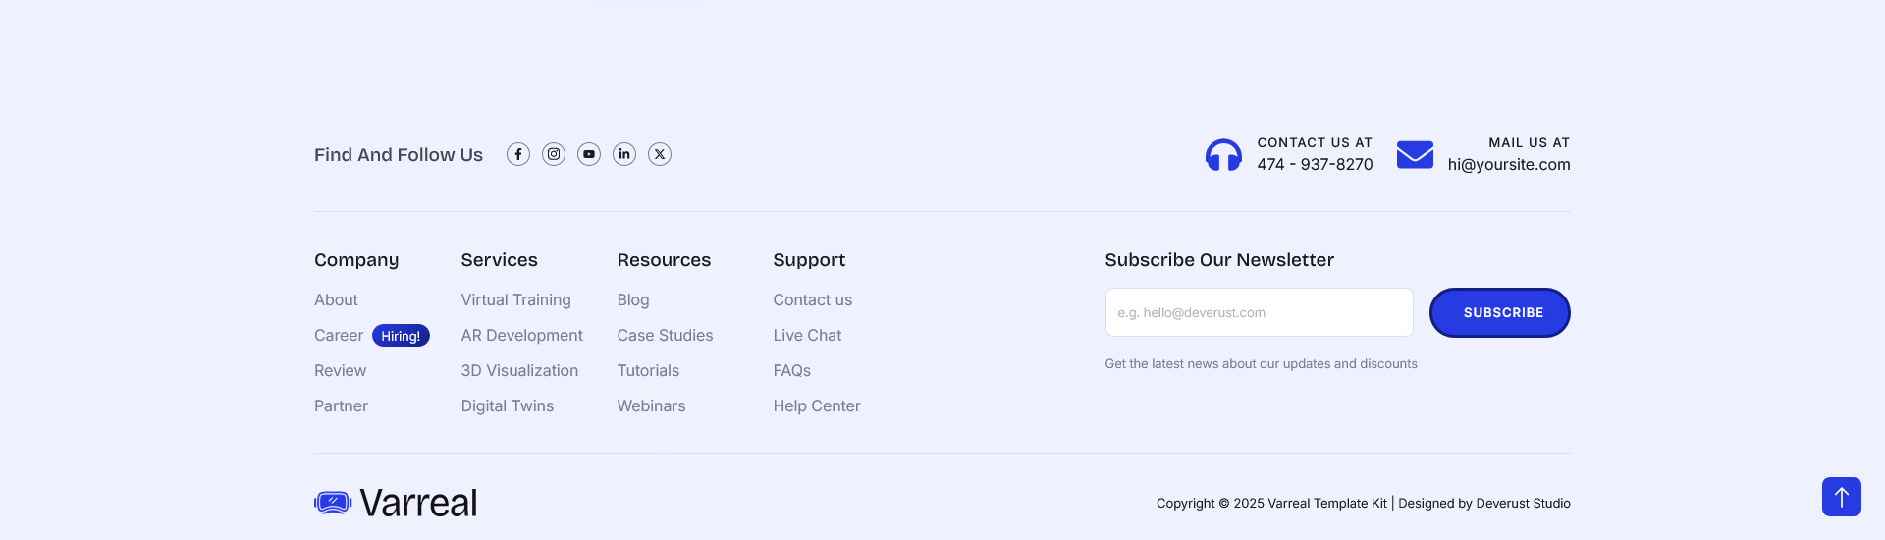1885x540 pixels.
Task: Click the headphones contact icon
Action: [1223, 155]
